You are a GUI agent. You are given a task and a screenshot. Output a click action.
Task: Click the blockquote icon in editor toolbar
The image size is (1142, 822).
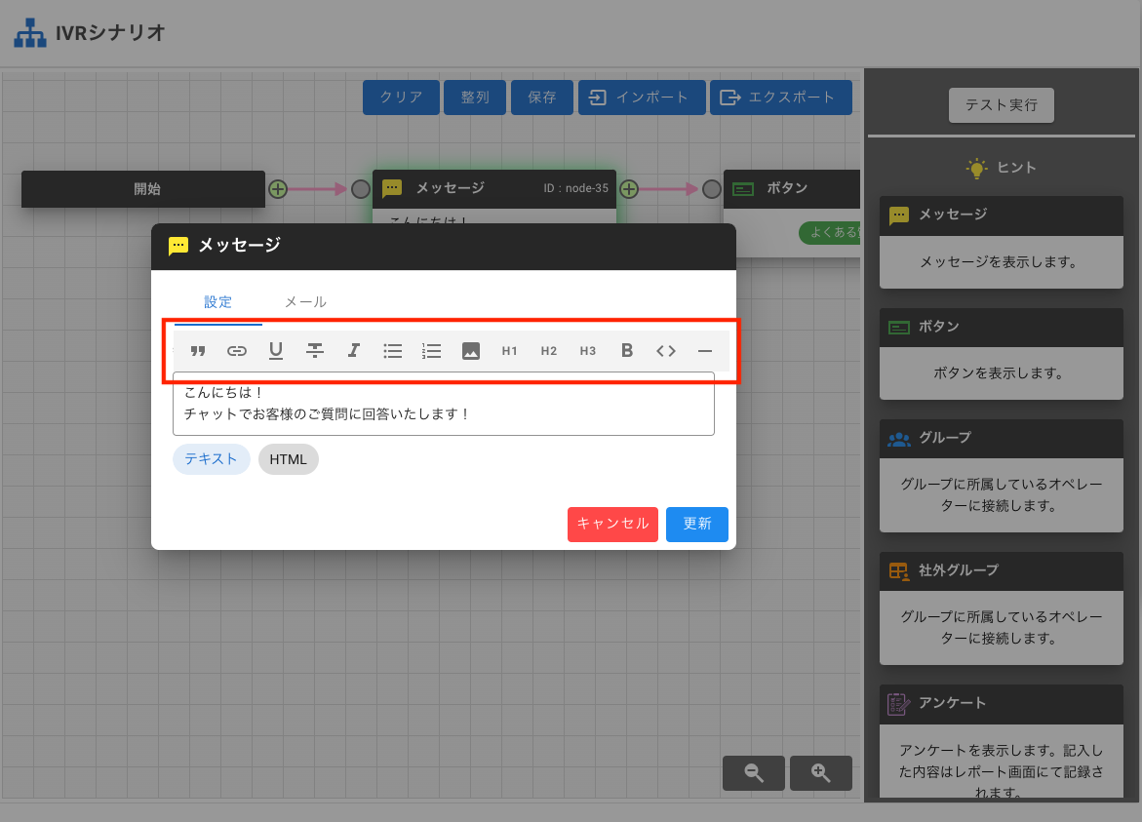[198, 351]
